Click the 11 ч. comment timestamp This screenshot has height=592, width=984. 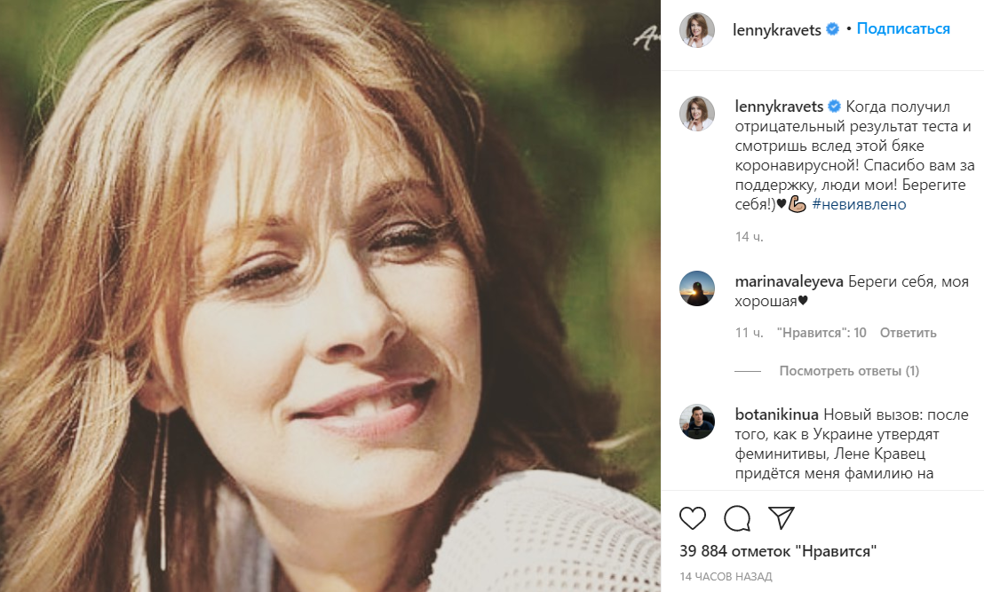click(750, 333)
